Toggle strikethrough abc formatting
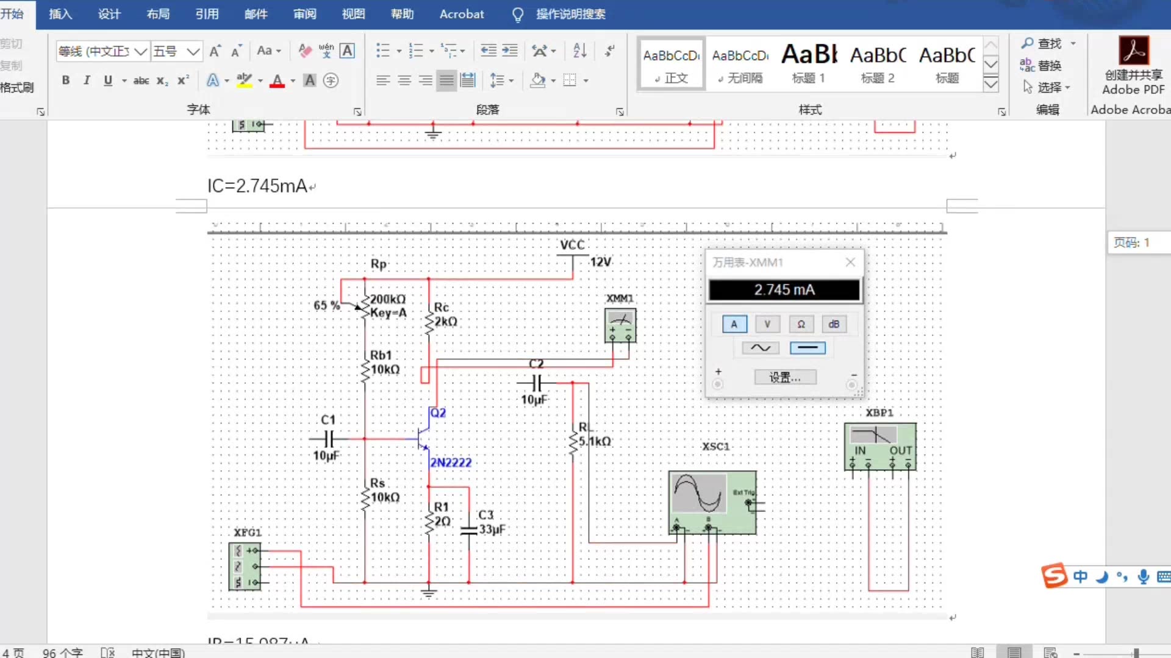The width and height of the screenshot is (1171, 658). 141,80
